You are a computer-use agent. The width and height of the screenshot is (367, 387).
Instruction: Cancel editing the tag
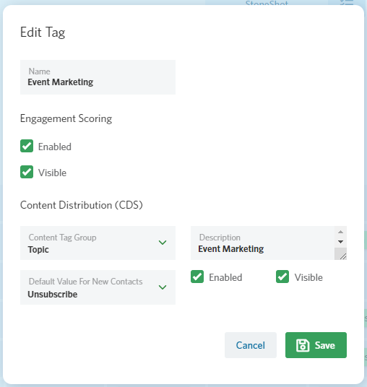point(251,345)
